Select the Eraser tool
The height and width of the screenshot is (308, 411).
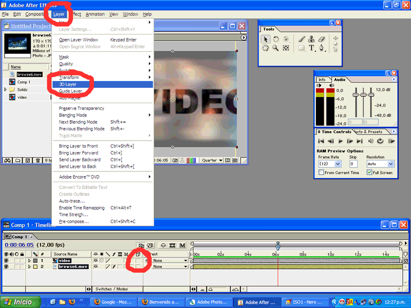coord(322,40)
